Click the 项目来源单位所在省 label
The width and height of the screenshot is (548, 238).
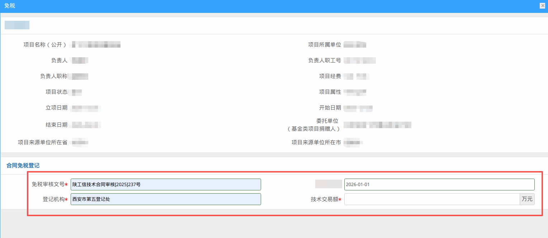click(x=43, y=142)
